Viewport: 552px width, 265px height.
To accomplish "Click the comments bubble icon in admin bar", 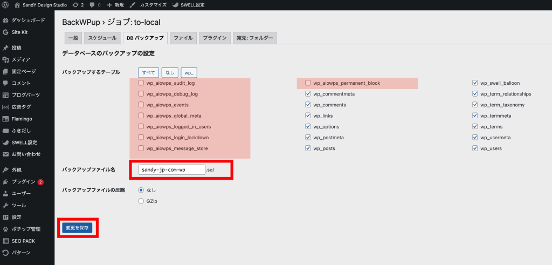I will 92,5.
